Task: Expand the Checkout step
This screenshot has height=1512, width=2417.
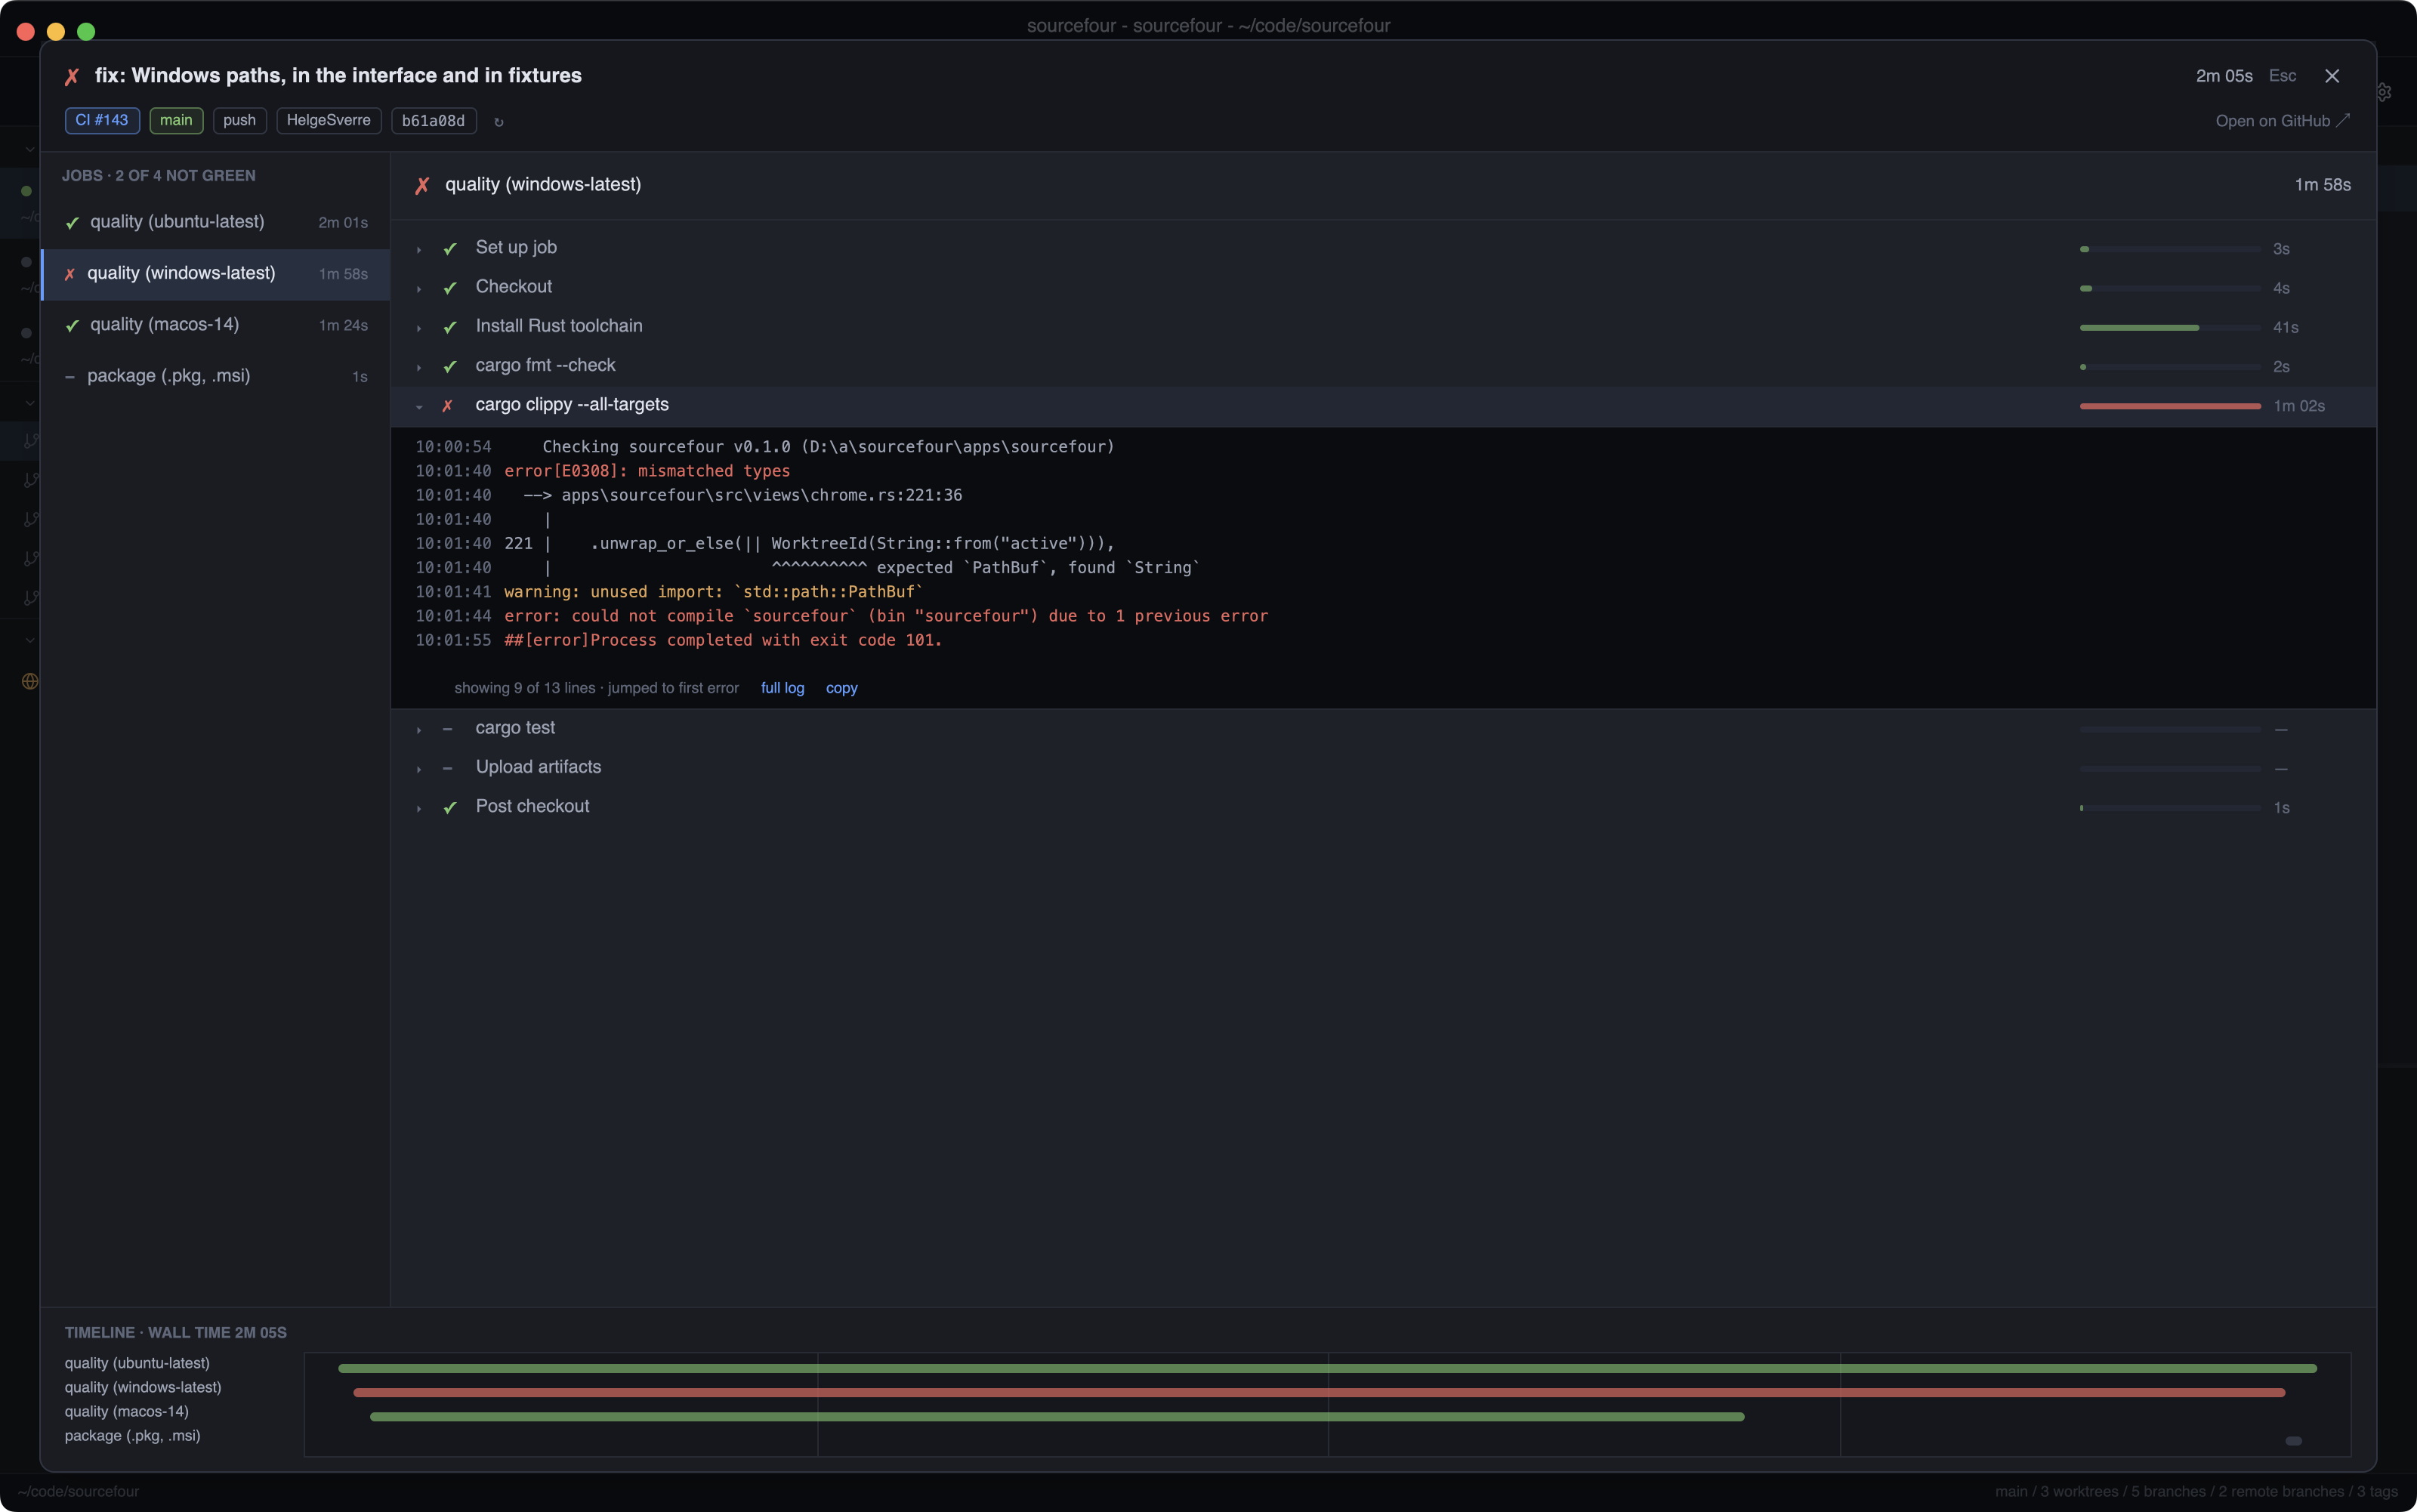Action: click(419, 288)
